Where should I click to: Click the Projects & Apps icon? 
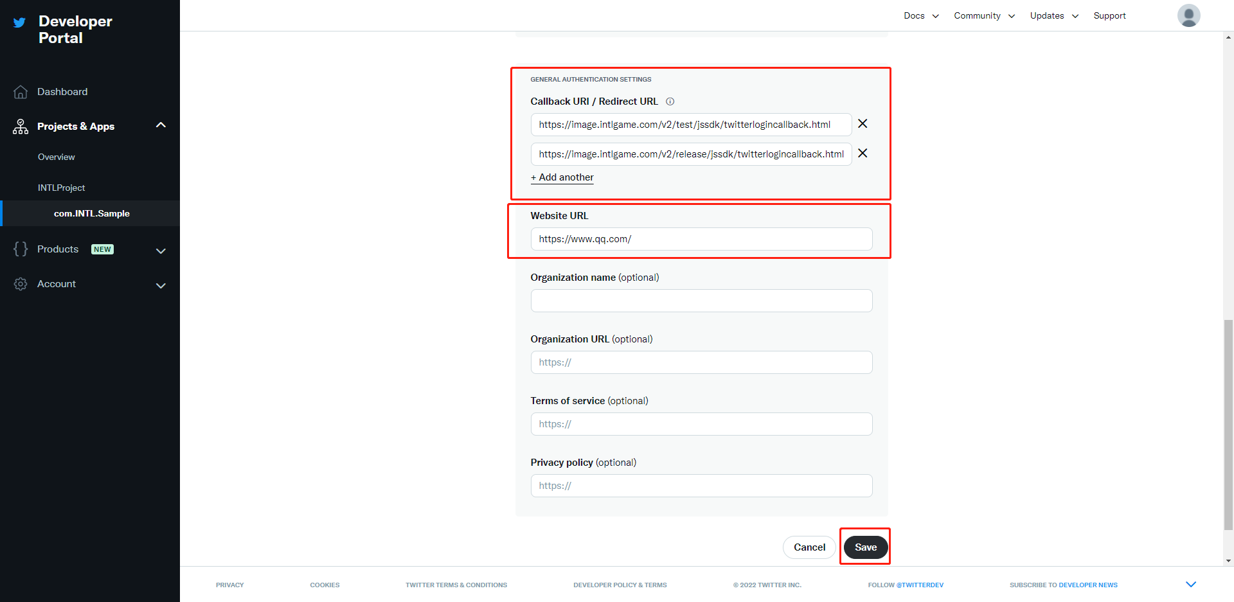(20, 126)
